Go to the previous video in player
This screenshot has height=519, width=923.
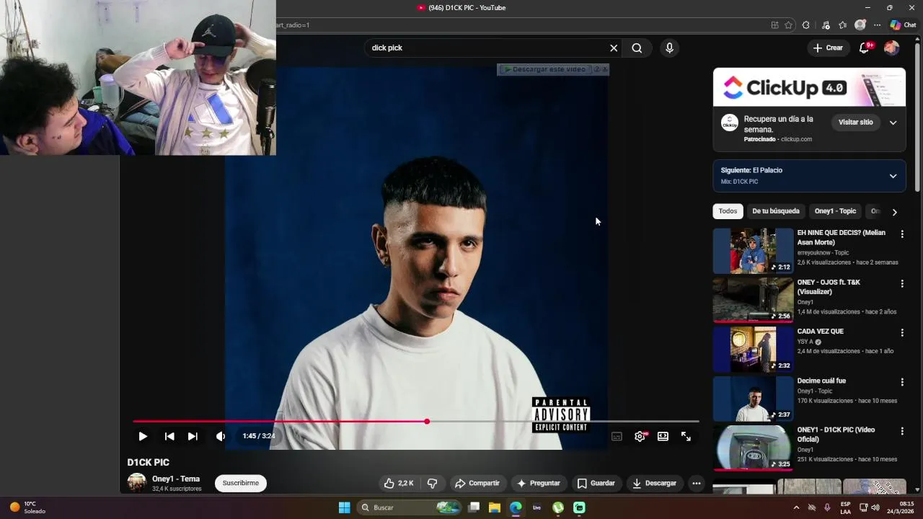pos(169,436)
